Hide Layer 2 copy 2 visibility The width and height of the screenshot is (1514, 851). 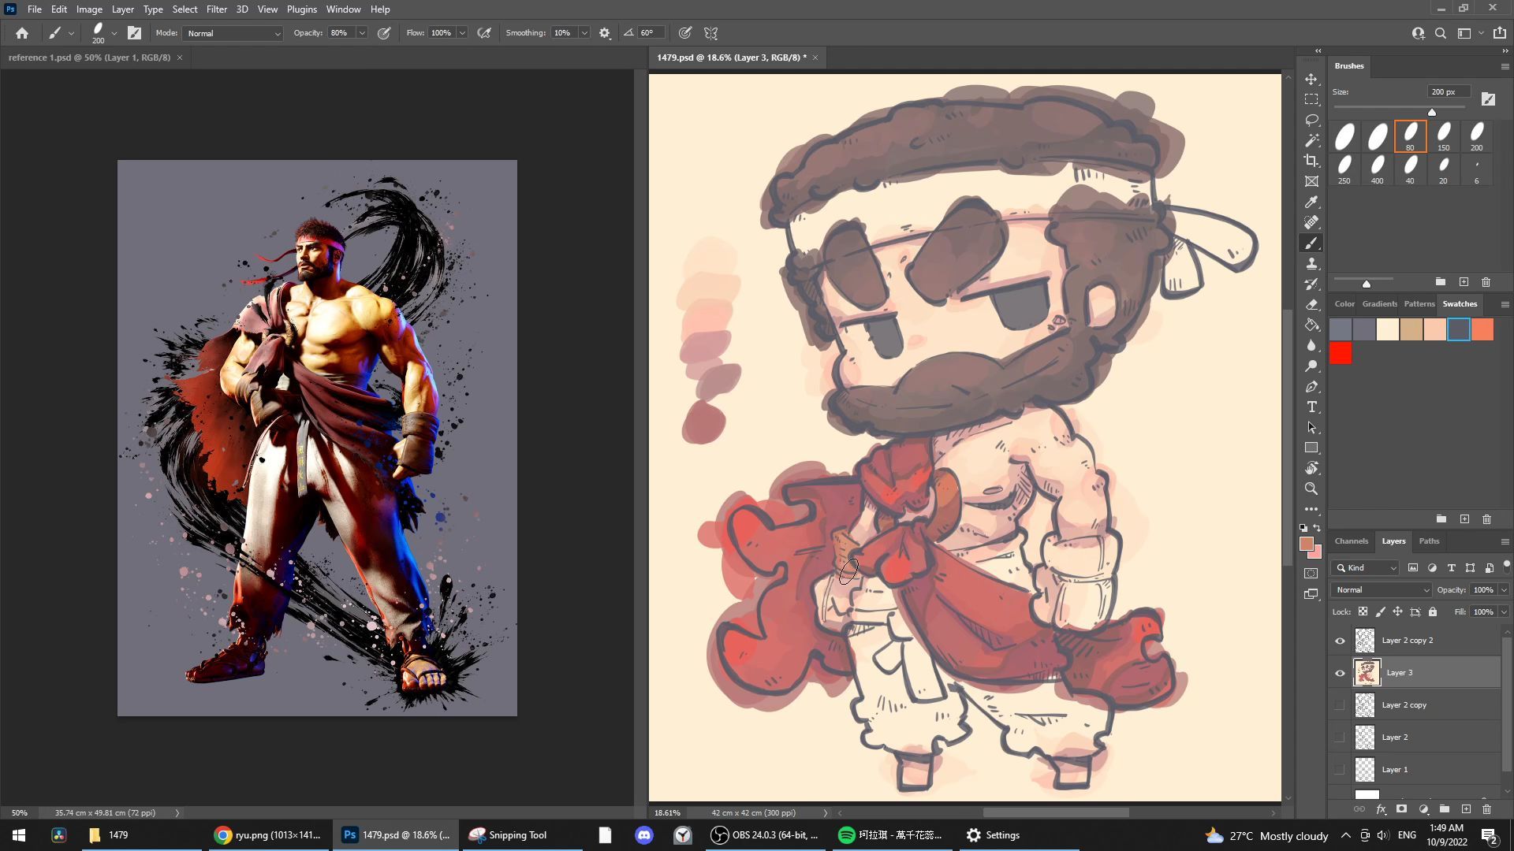1340,641
